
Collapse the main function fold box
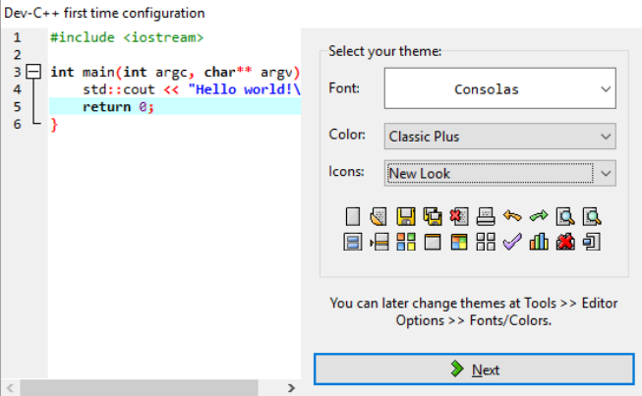(x=33, y=72)
